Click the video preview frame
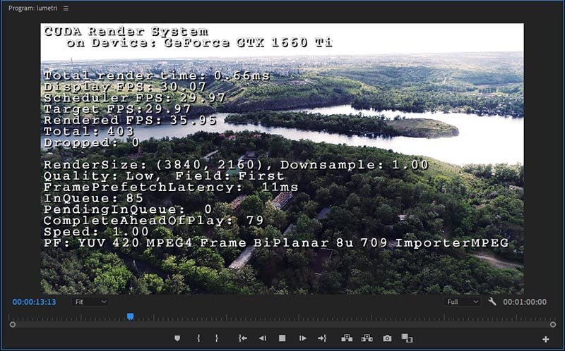Viewport: 565px width, 351px height. click(282, 159)
